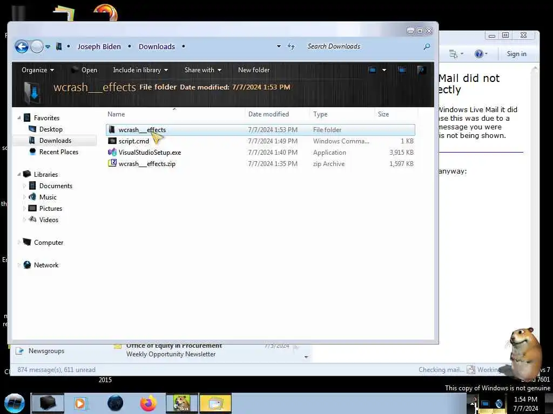The width and height of the screenshot is (553, 414).
Task: Select Network in navigation pane
Action: (46, 265)
